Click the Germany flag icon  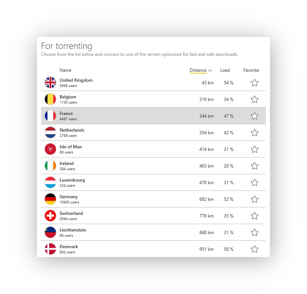coord(50,199)
